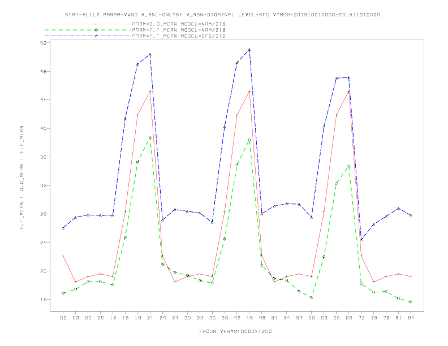Click x-axis tick label 66
This screenshot has height=346, width=448.
337,318
